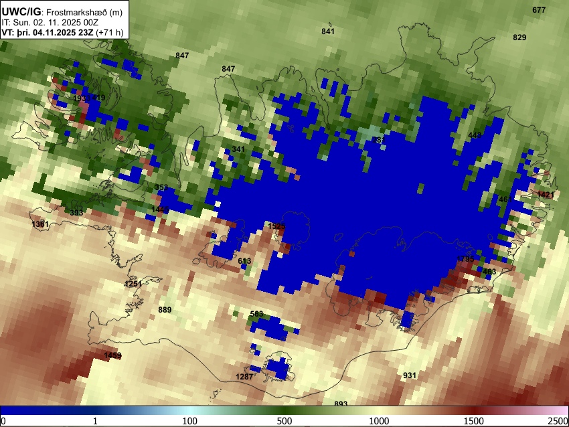Select the map value 1287
The width and height of the screenshot is (569, 427).
pos(244,377)
